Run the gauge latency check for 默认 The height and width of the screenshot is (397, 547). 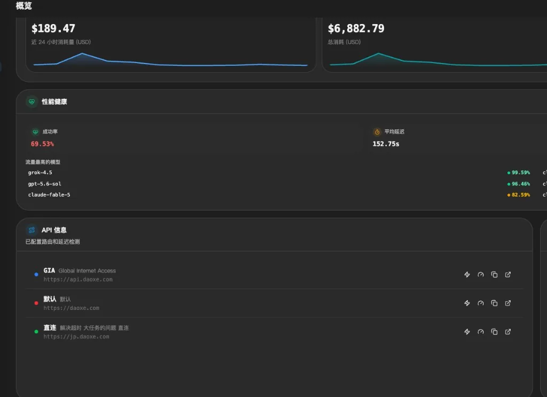pos(480,303)
